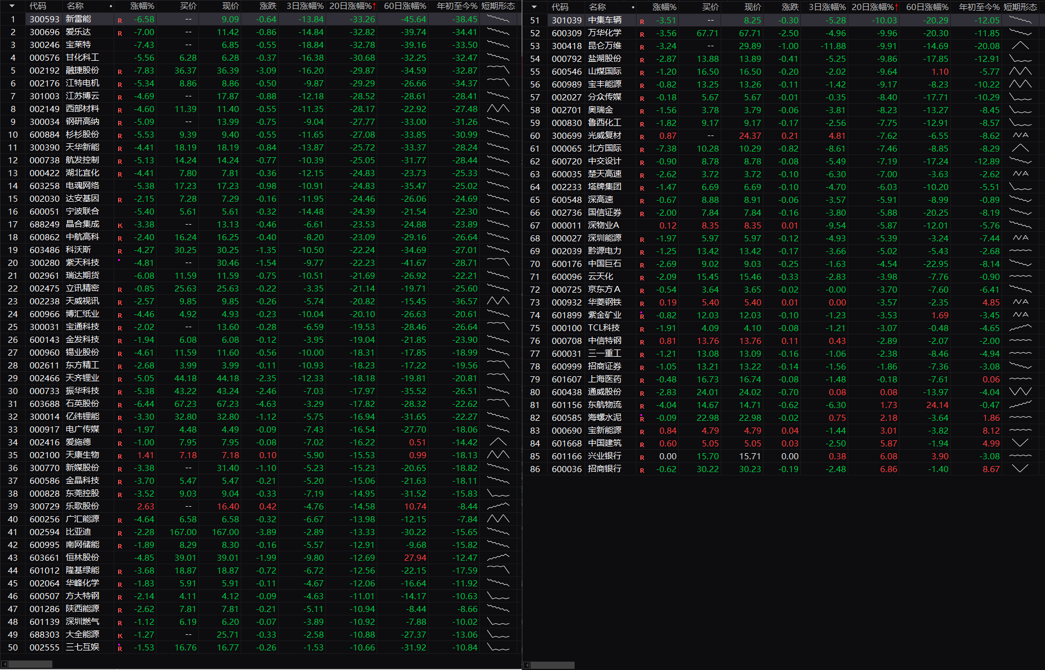Click the R marker in 新雷能 row

pyautogui.click(x=120, y=21)
